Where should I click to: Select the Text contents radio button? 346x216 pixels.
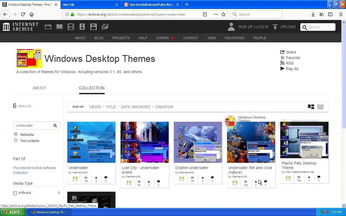pos(16,140)
